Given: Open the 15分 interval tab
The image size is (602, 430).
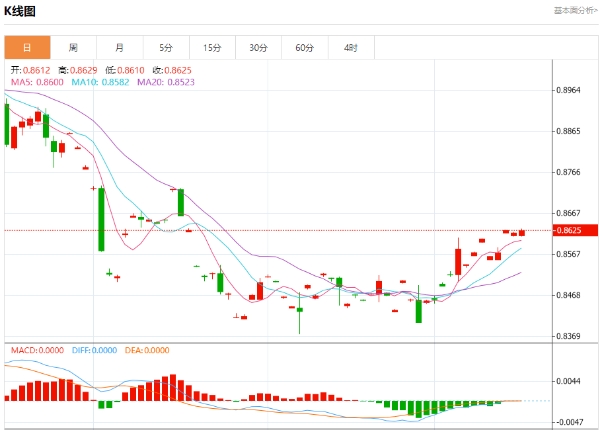Looking at the screenshot, I should (x=212, y=48).
